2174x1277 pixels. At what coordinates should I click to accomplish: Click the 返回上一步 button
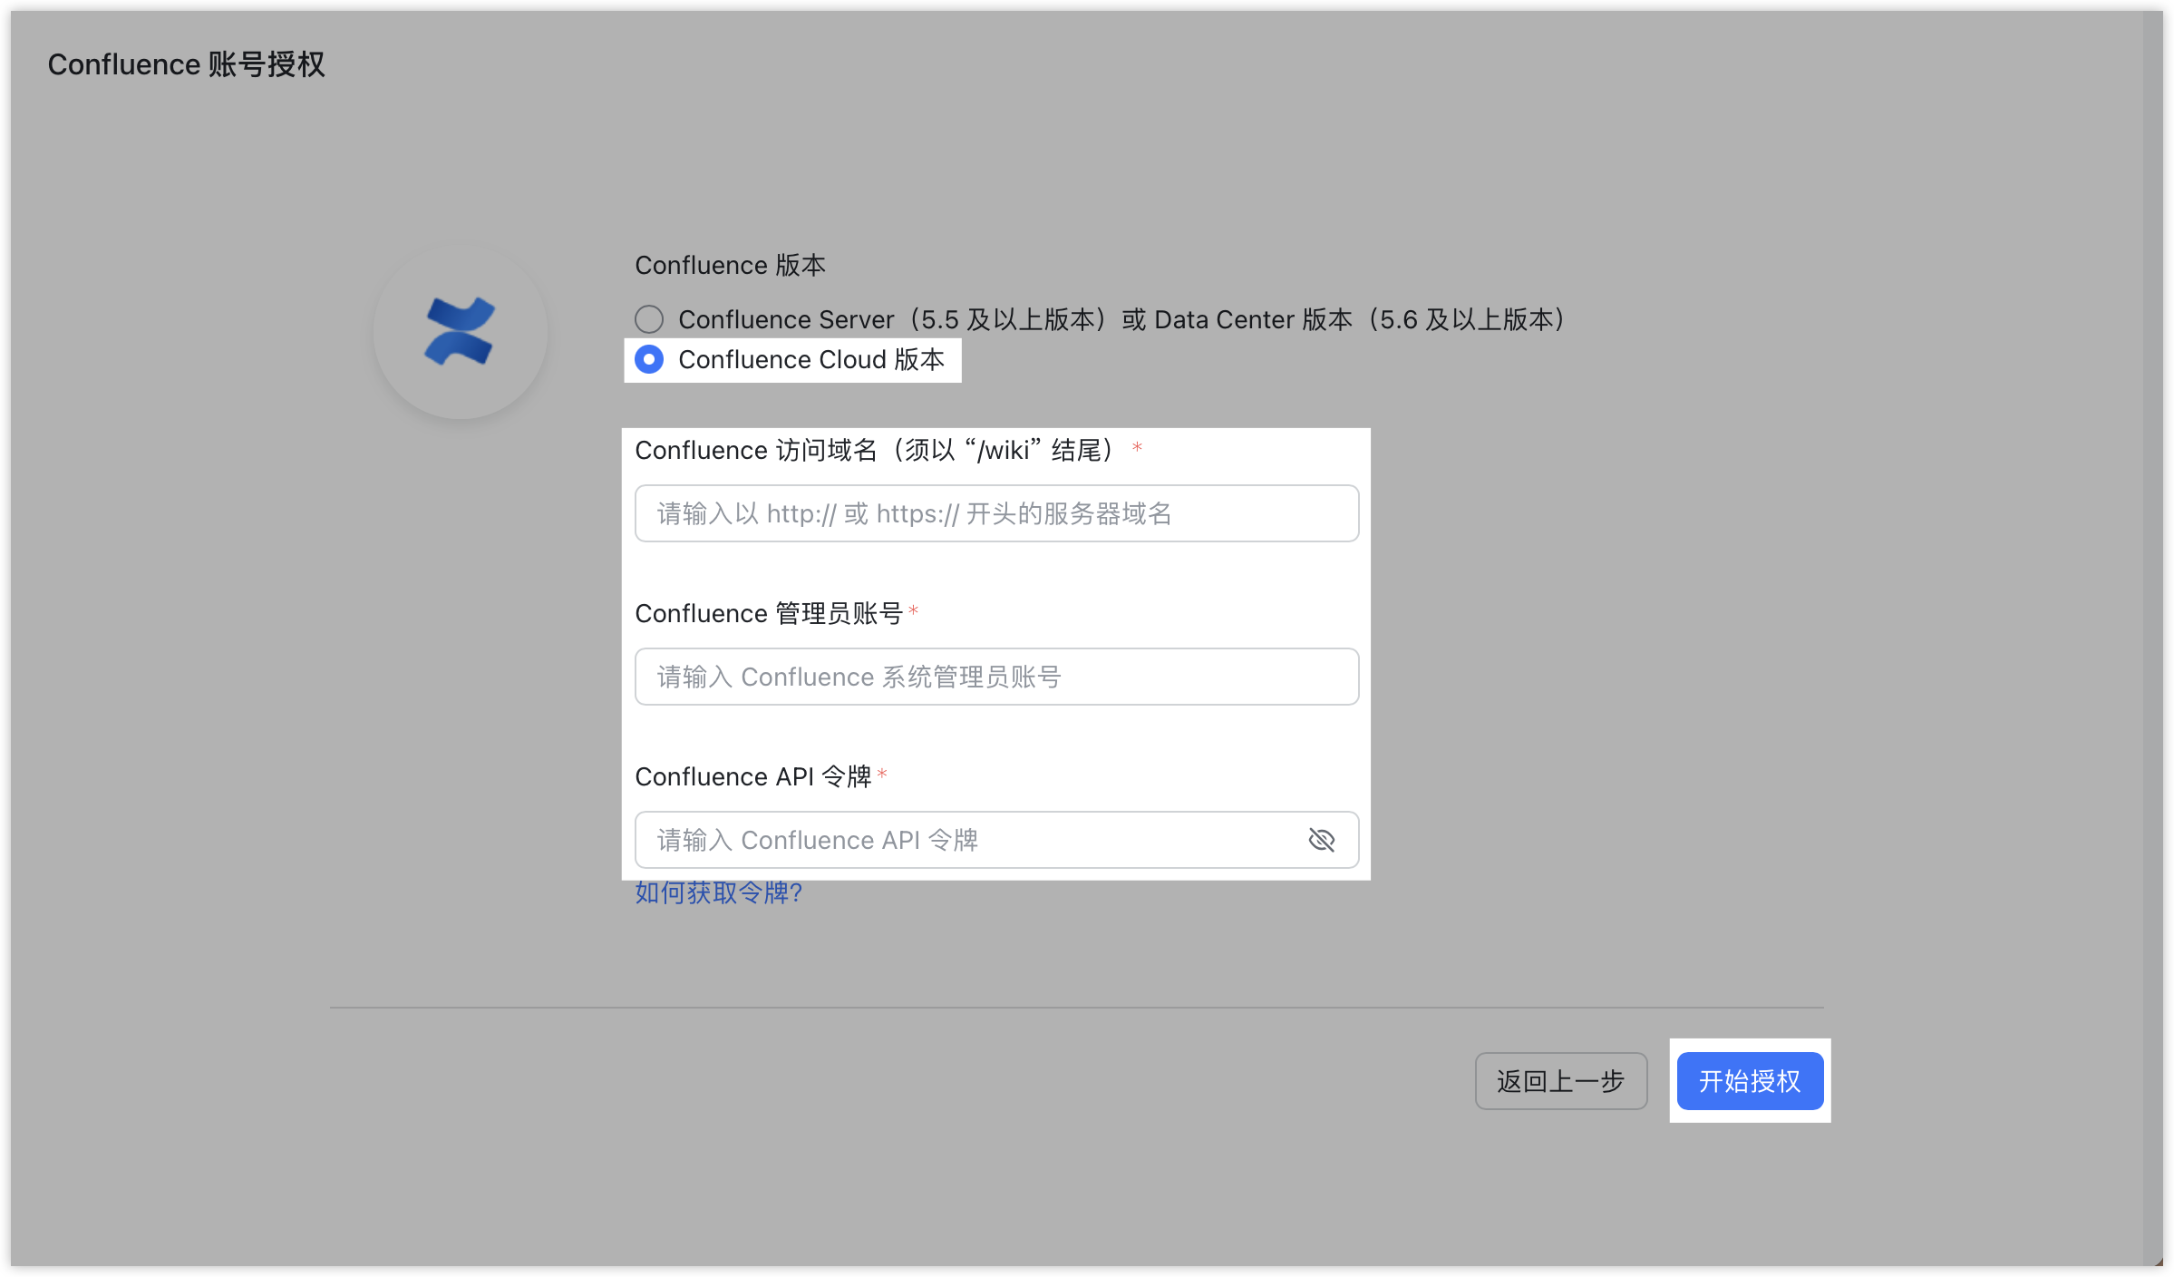[1561, 1081]
